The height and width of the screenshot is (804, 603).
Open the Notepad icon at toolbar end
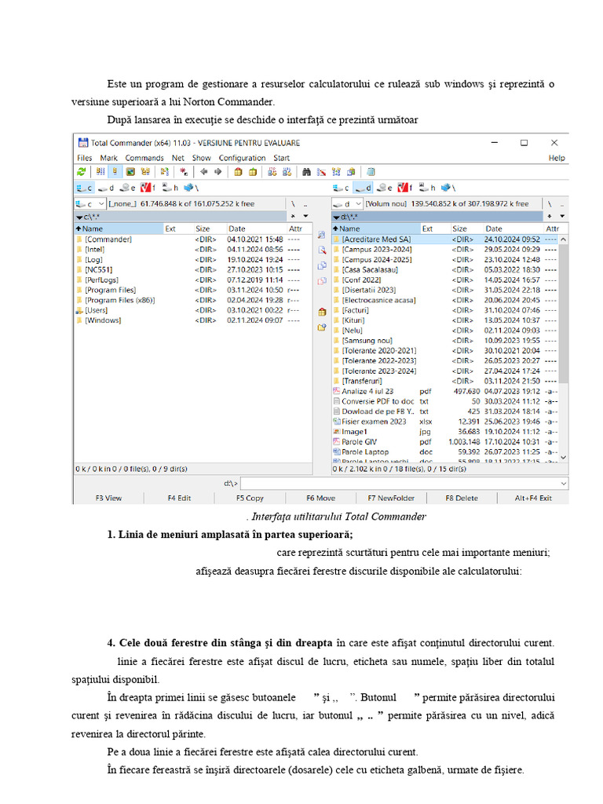371,172
